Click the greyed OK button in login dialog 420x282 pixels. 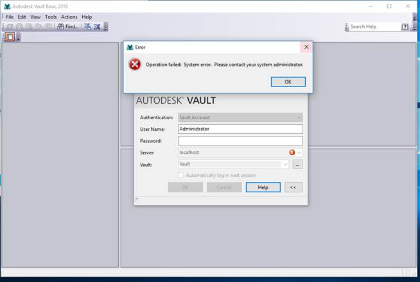click(185, 187)
